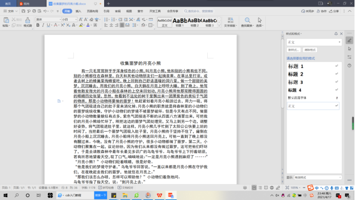Click the zoom out minus button

[304, 188]
